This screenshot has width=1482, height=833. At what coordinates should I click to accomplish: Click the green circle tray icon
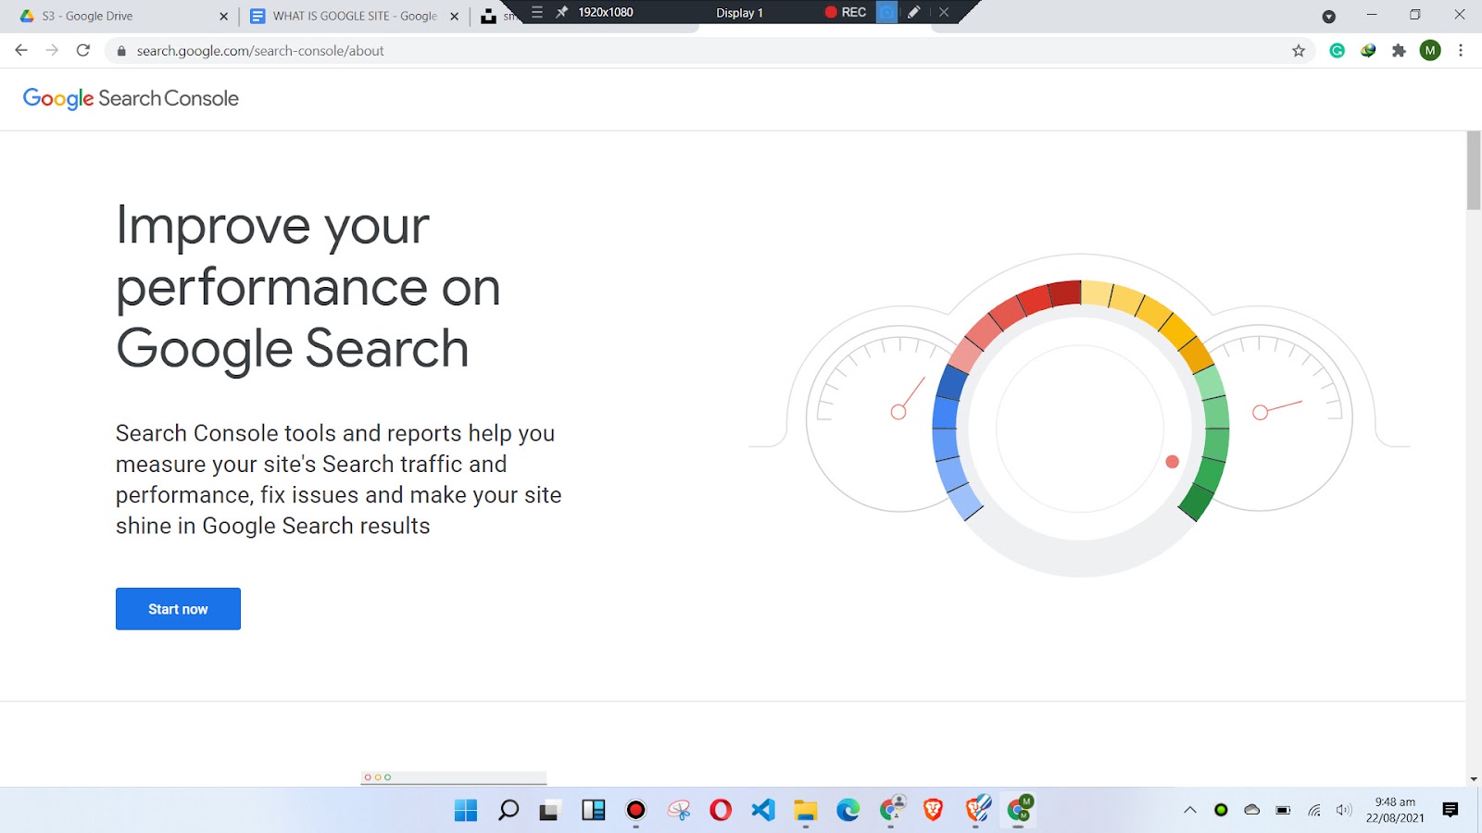(1221, 811)
